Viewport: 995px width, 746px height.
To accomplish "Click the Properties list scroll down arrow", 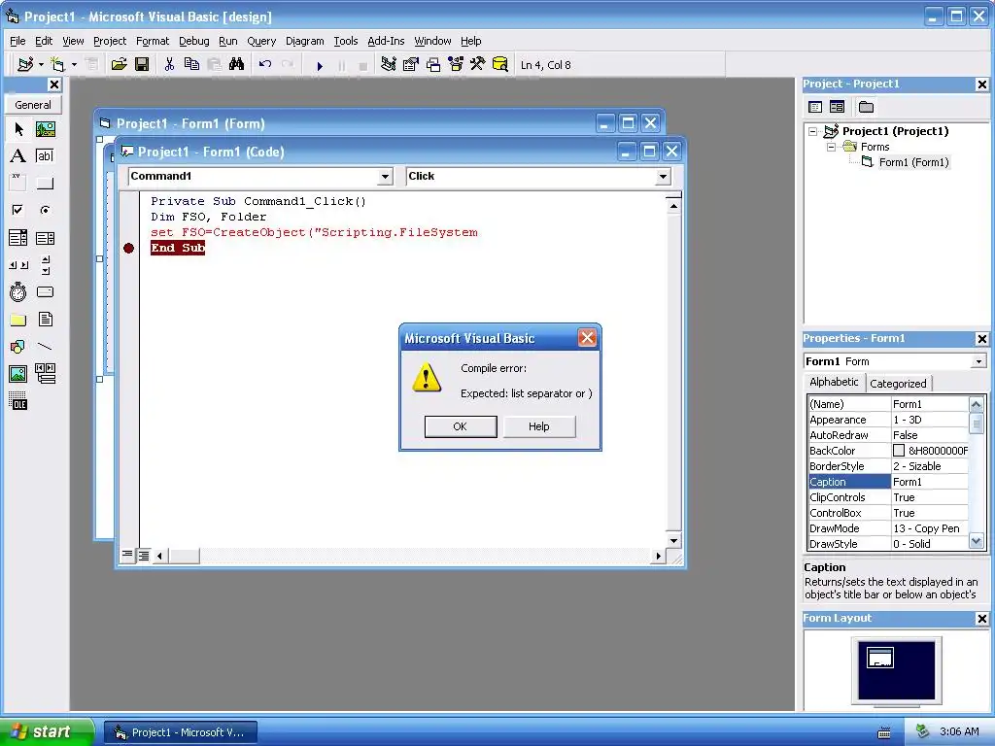I will point(976,542).
